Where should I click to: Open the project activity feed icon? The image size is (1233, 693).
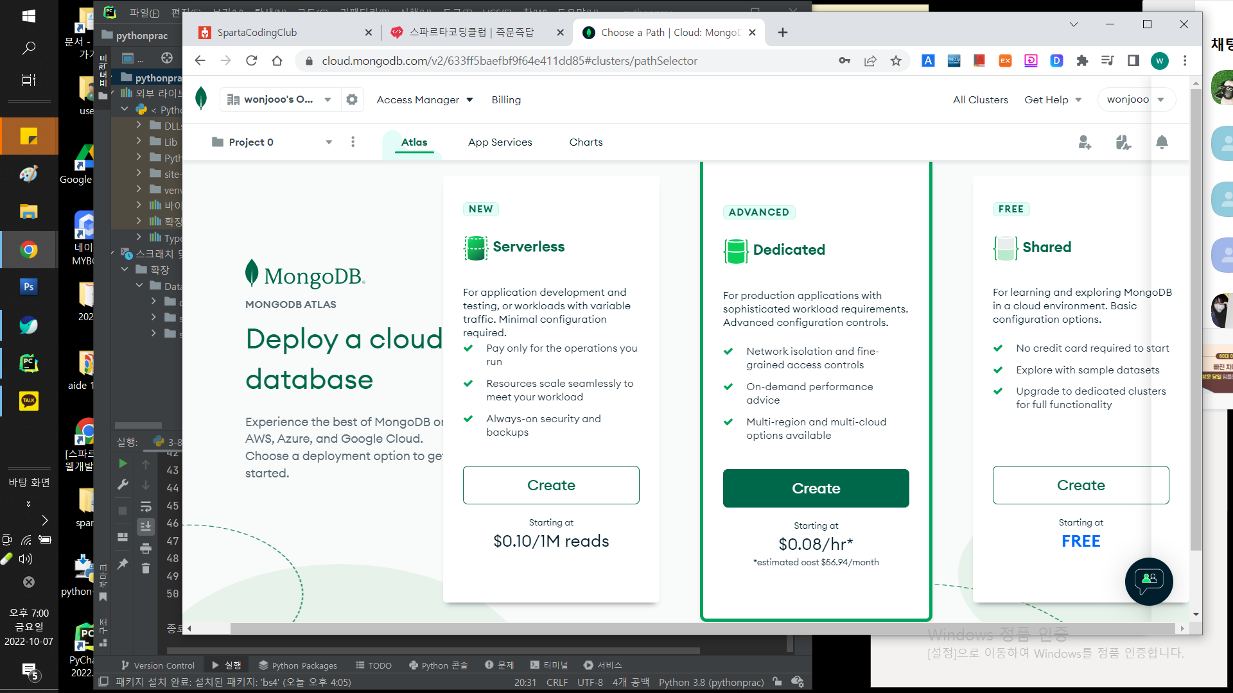1123,142
